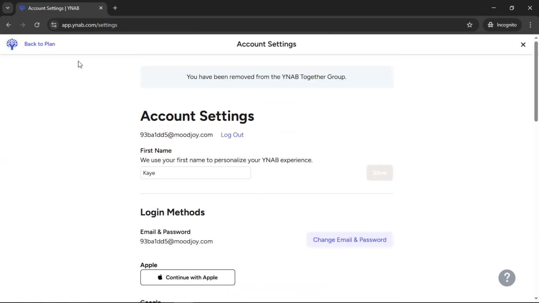Click the 'Apple' login method label

(x=149, y=265)
